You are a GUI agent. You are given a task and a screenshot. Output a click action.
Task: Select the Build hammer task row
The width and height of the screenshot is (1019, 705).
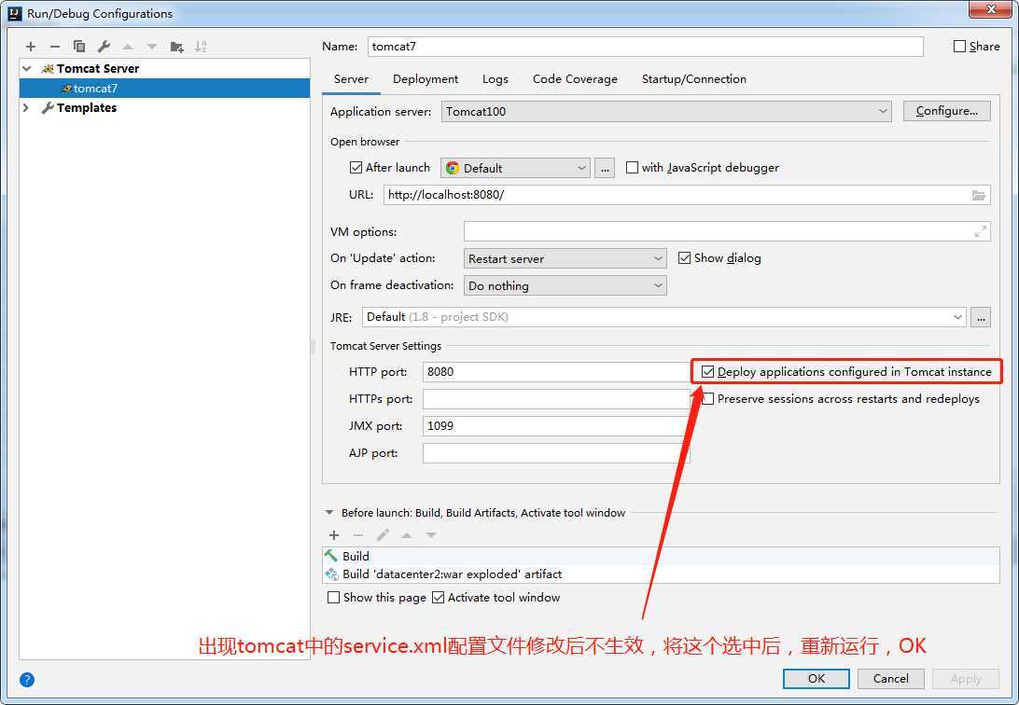coord(661,557)
